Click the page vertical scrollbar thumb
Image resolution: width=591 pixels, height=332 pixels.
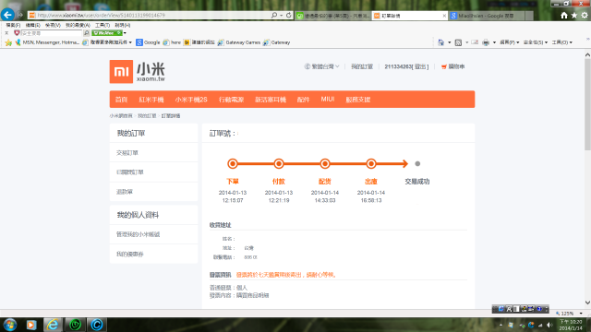[x=587, y=104]
